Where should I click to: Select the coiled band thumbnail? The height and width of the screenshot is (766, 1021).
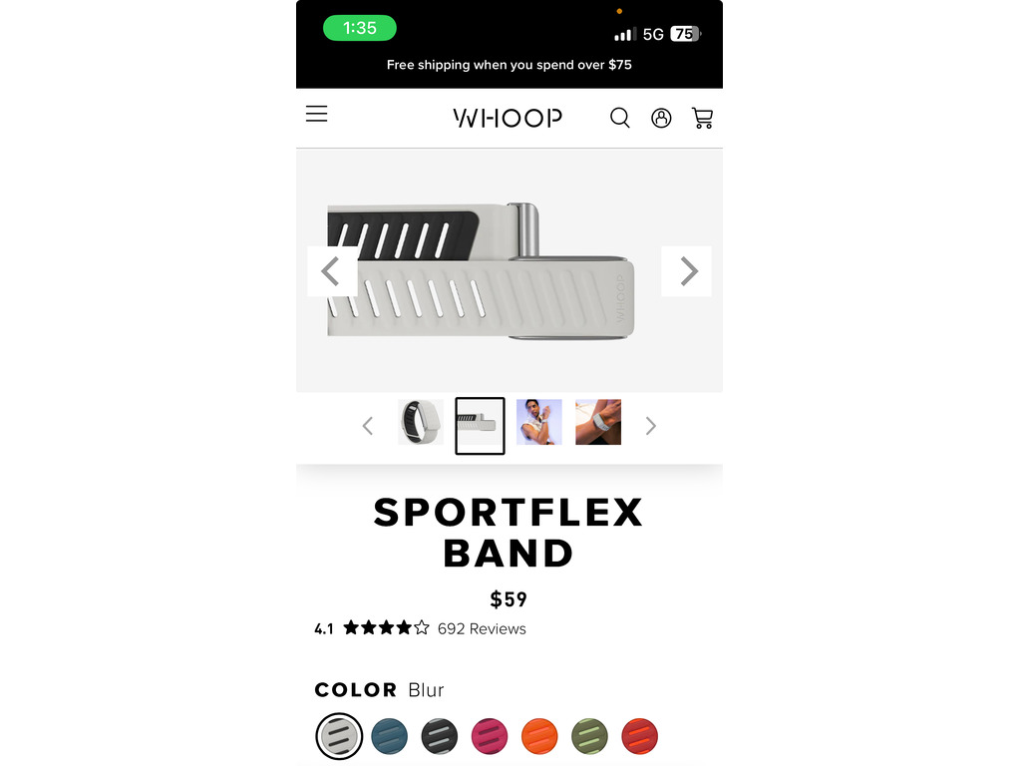pyautogui.click(x=421, y=422)
